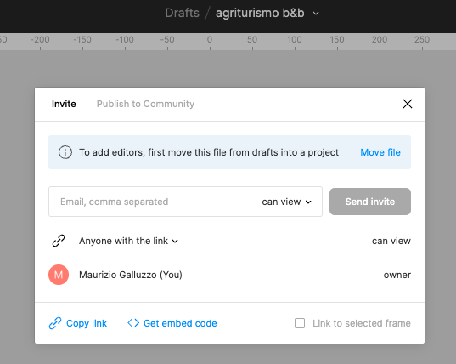
Task: Enable Link to selected frame checkbox
Action: 300,323
